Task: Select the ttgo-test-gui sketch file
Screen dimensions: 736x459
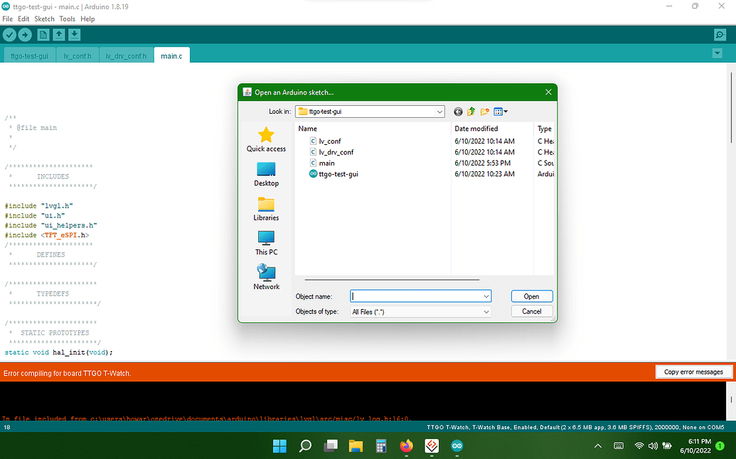Action: point(338,174)
